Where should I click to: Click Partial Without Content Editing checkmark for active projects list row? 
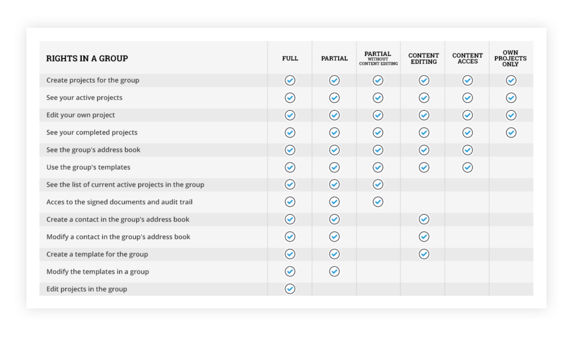point(378,184)
